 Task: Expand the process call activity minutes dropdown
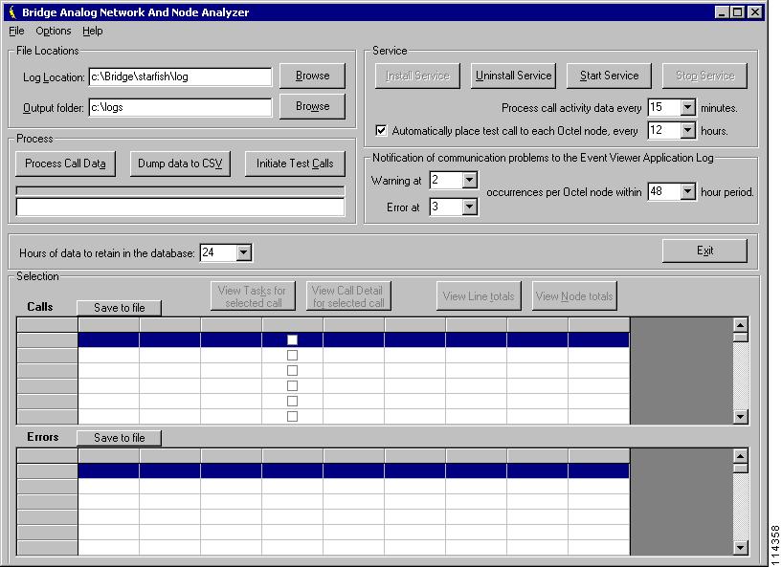(688, 107)
